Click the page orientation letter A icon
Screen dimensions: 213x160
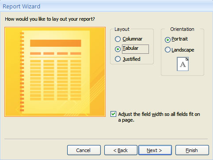pos(183,64)
